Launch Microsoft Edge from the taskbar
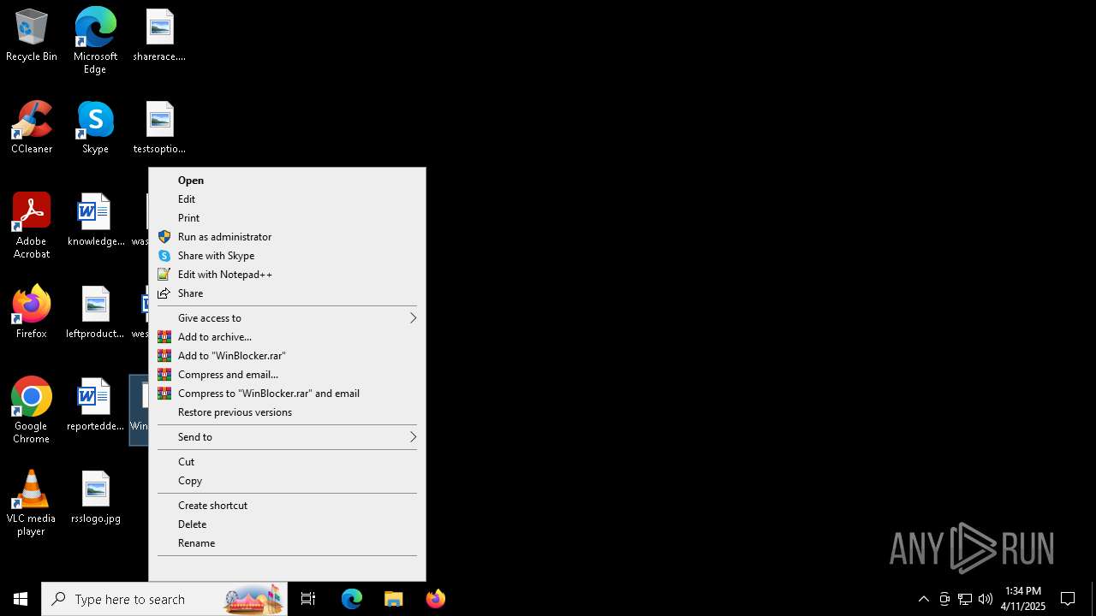This screenshot has height=616, width=1096. click(352, 599)
